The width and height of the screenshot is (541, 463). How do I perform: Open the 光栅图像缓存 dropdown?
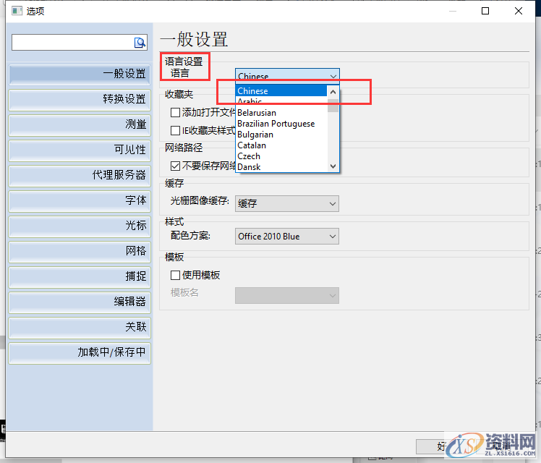tap(287, 203)
